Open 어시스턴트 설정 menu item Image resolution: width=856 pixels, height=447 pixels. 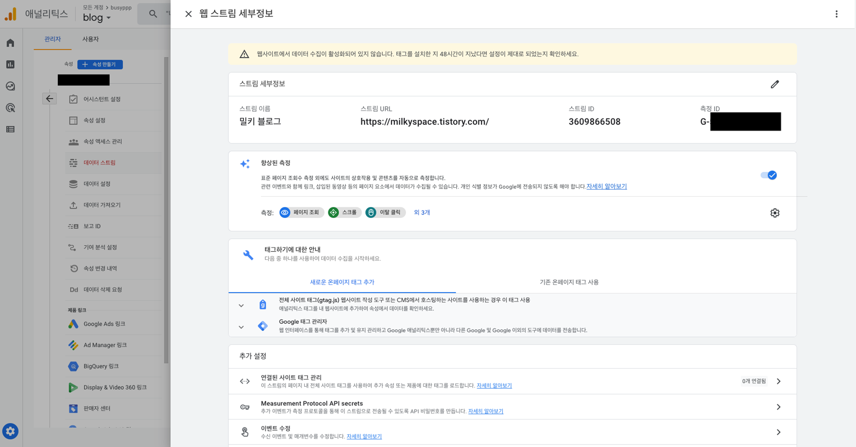pos(113,99)
